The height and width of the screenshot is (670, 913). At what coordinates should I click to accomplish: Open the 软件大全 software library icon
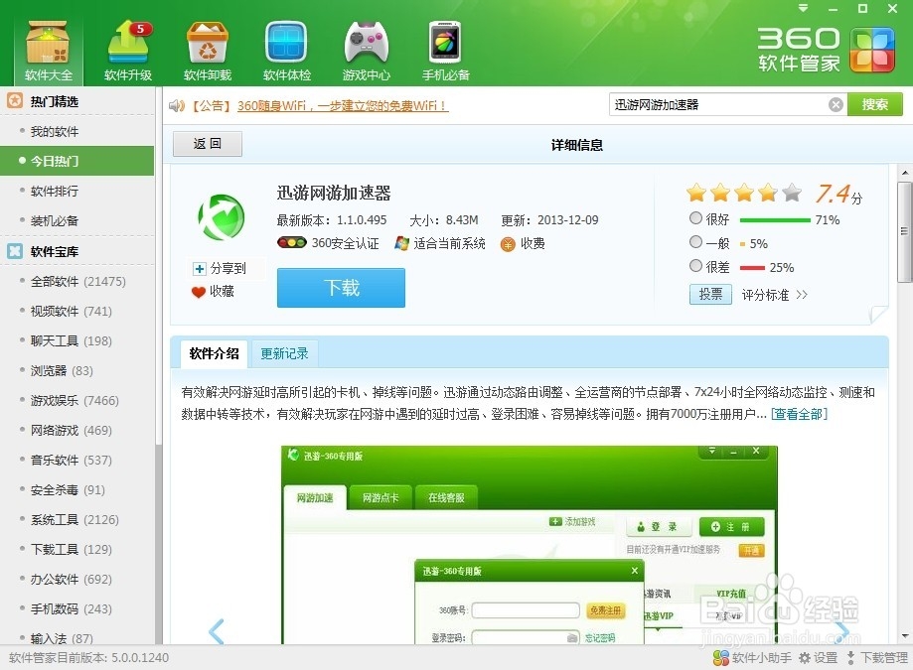point(49,51)
